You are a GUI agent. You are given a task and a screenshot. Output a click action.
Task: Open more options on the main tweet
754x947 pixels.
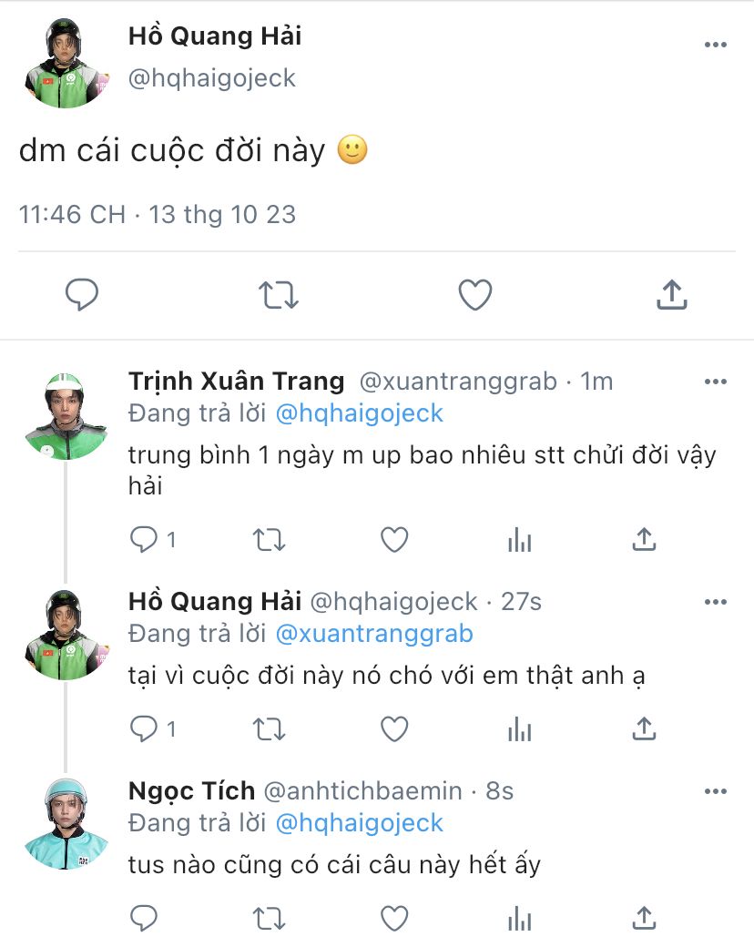(716, 45)
